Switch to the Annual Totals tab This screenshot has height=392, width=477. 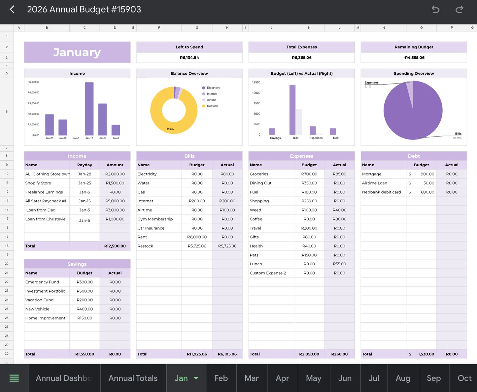(133, 378)
